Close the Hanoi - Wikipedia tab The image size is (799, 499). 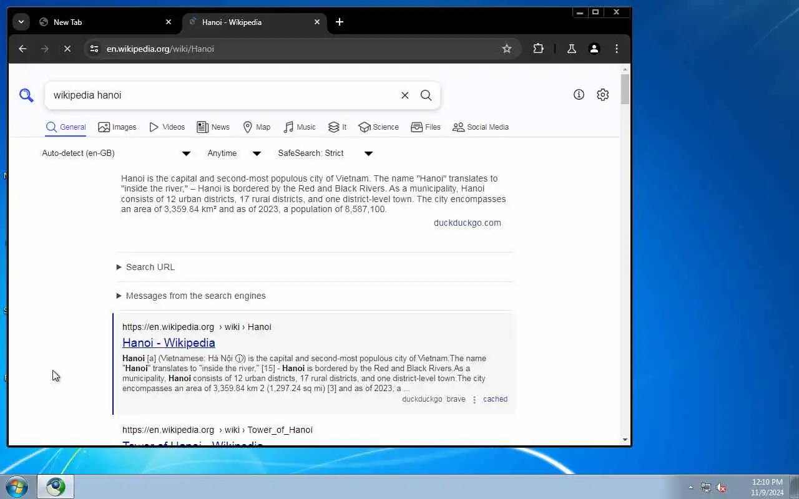(316, 22)
